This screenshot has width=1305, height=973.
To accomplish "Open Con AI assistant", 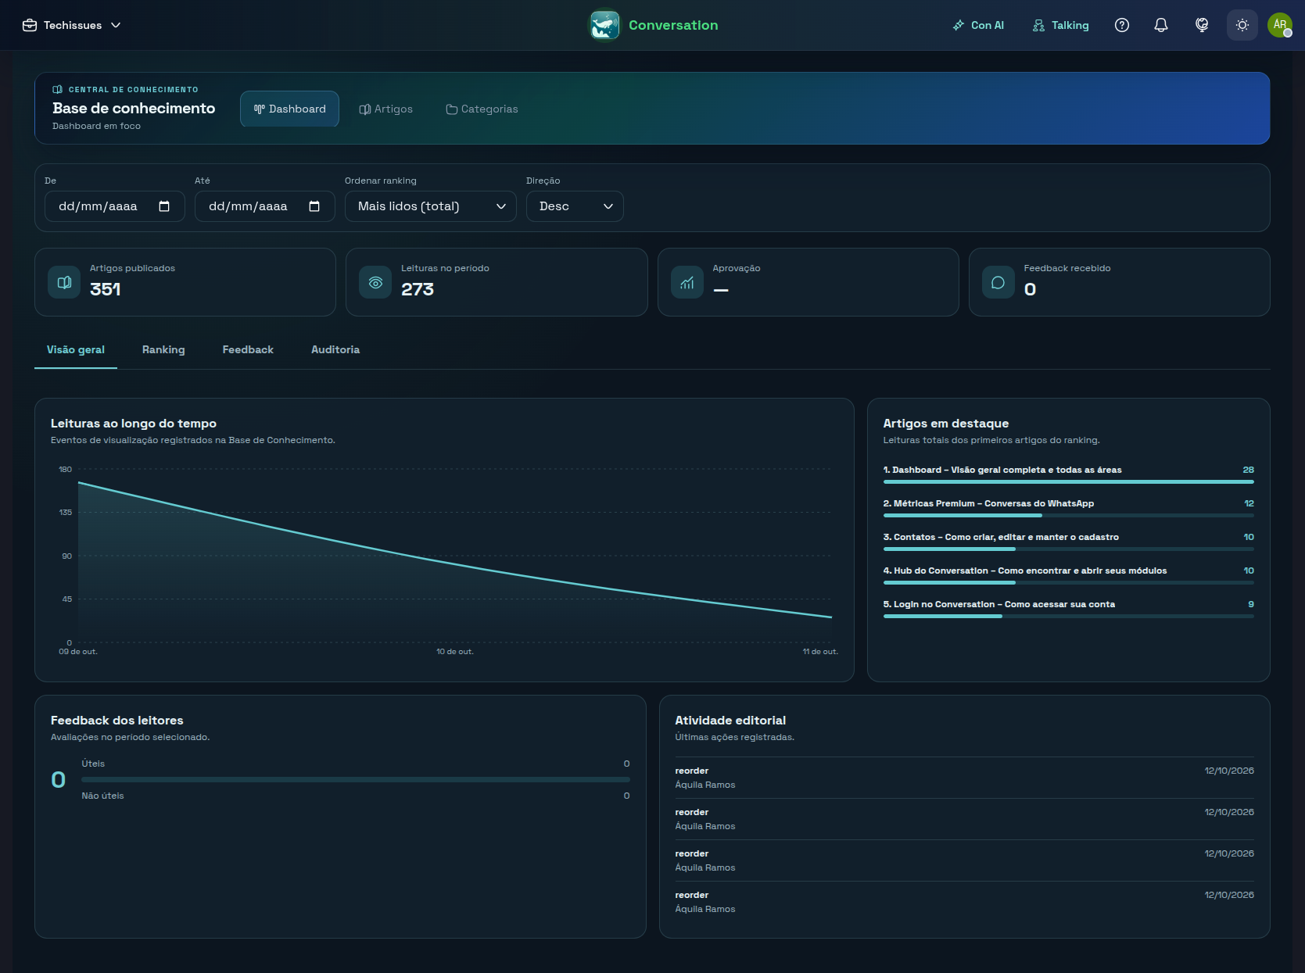I will [978, 25].
